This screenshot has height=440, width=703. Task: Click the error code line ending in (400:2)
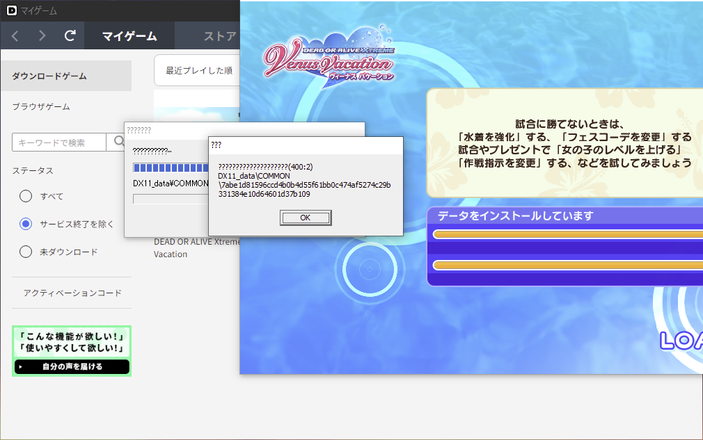coord(265,167)
